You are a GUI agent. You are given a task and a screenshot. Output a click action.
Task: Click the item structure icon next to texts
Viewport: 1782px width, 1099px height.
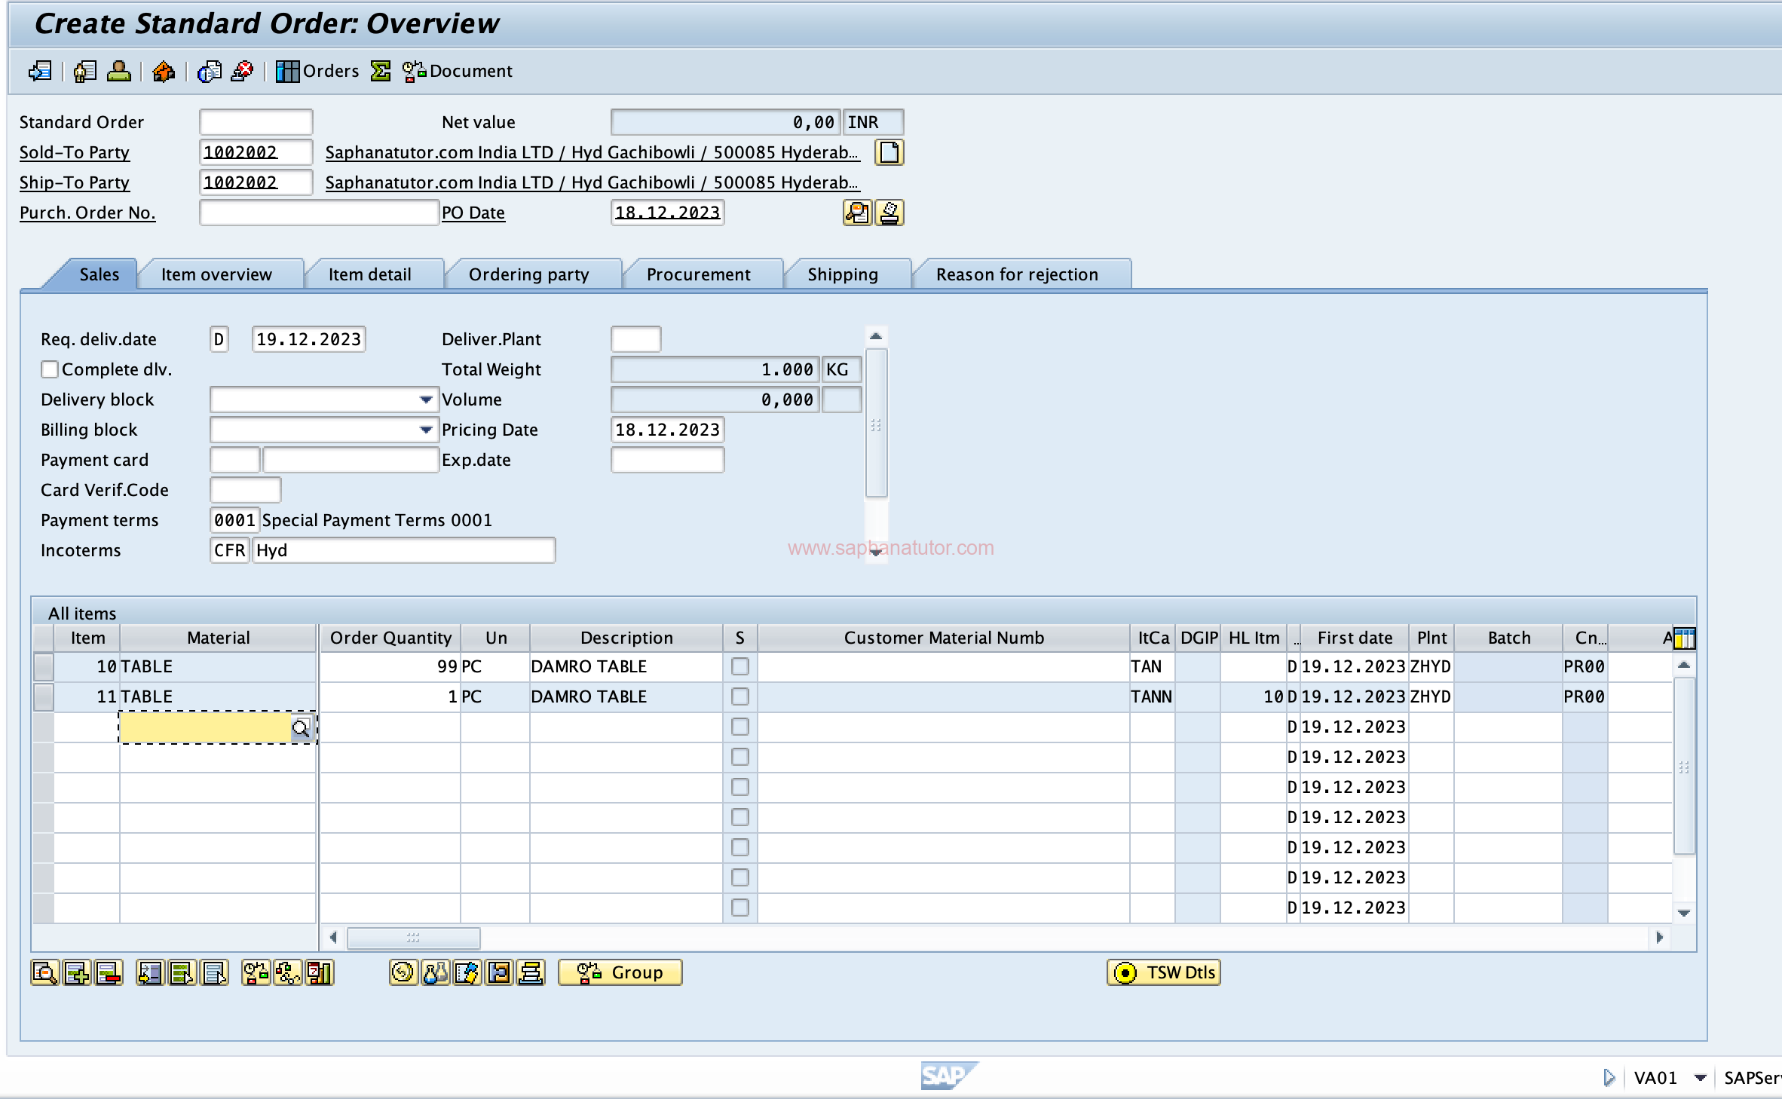[x=499, y=972]
